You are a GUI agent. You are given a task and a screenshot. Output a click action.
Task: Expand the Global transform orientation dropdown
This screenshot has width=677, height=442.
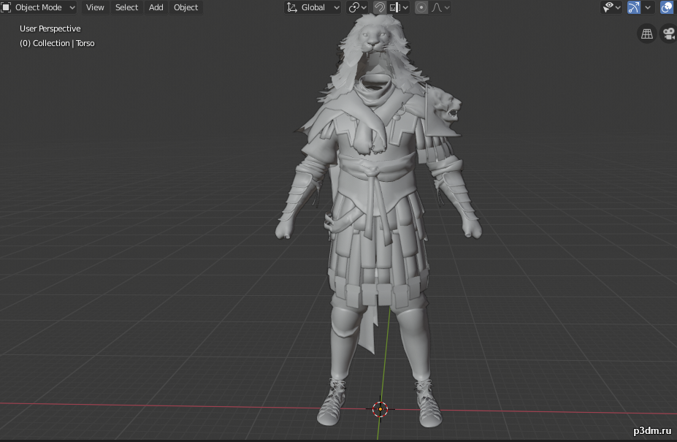[313, 7]
